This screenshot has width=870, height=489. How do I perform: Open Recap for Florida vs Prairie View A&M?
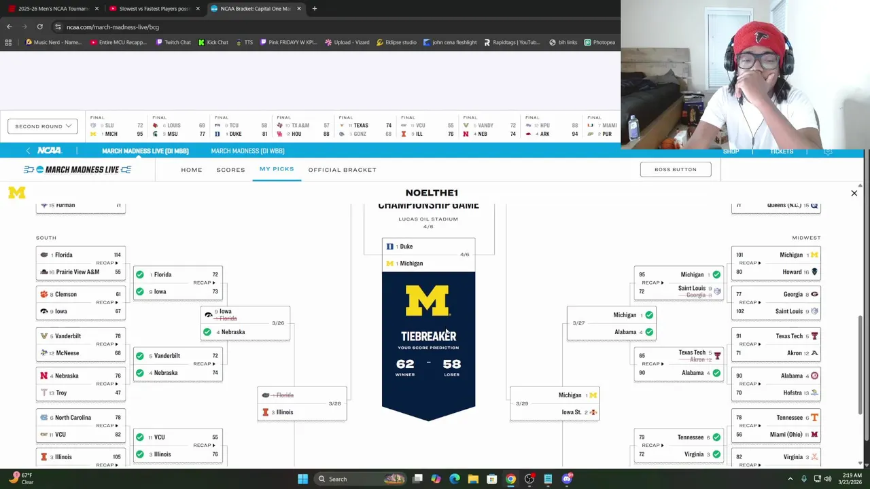click(x=106, y=264)
